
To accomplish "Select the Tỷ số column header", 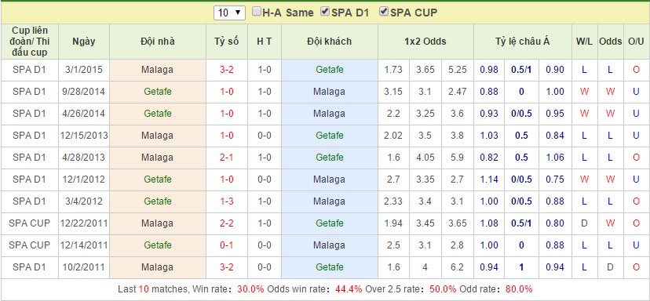I will point(227,42).
